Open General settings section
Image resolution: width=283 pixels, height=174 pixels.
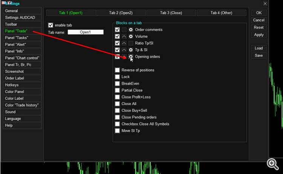pos(22,11)
